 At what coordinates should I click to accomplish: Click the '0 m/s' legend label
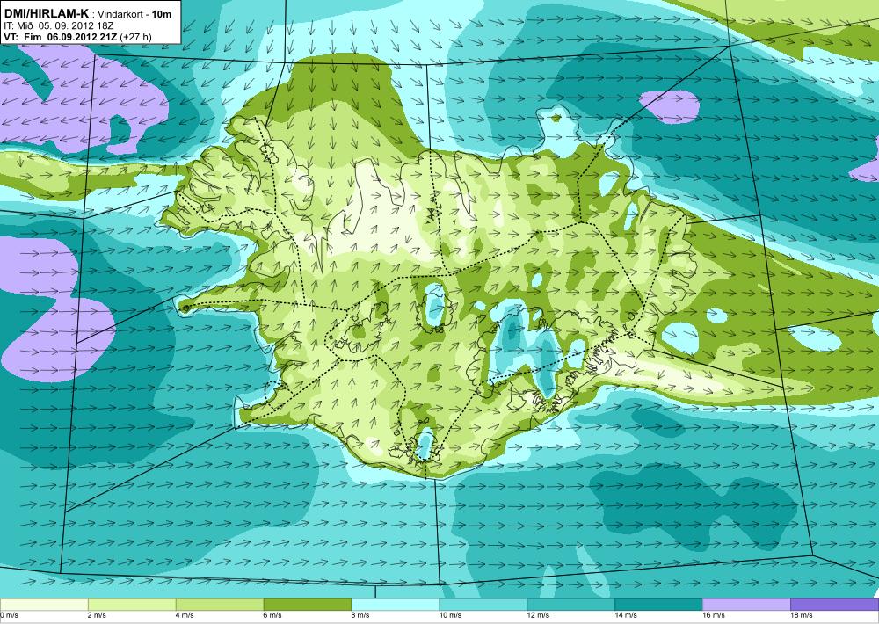pyautogui.click(x=10, y=615)
